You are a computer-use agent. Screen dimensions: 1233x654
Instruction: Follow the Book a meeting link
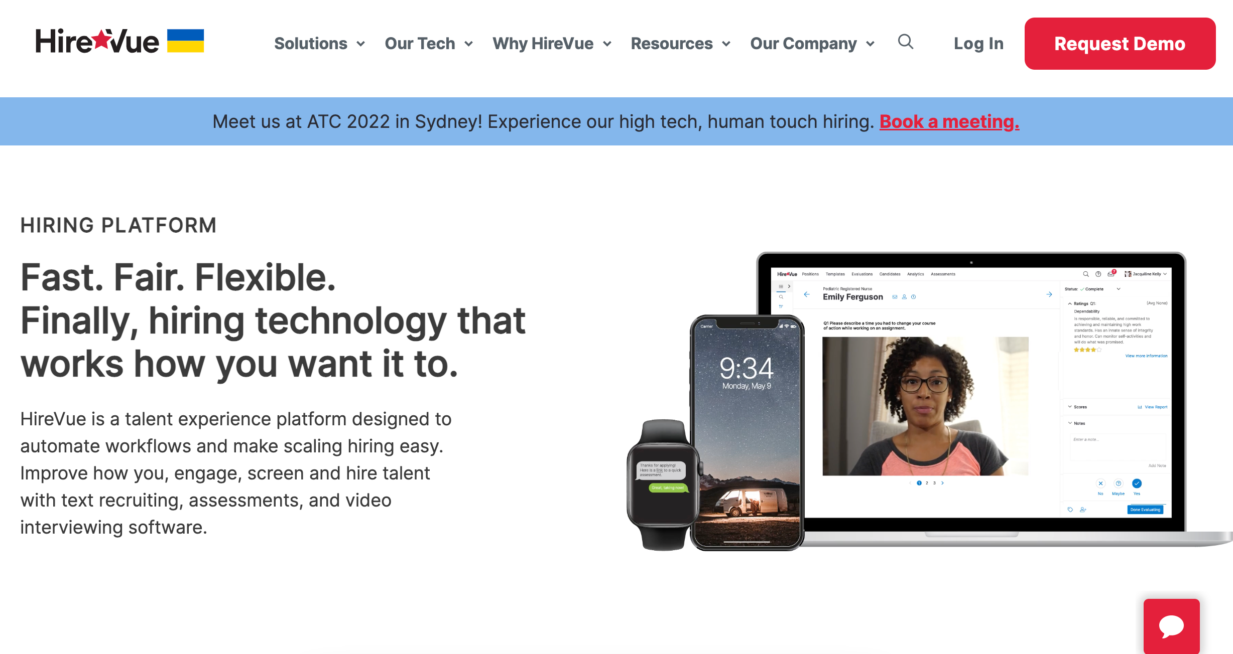coord(949,121)
